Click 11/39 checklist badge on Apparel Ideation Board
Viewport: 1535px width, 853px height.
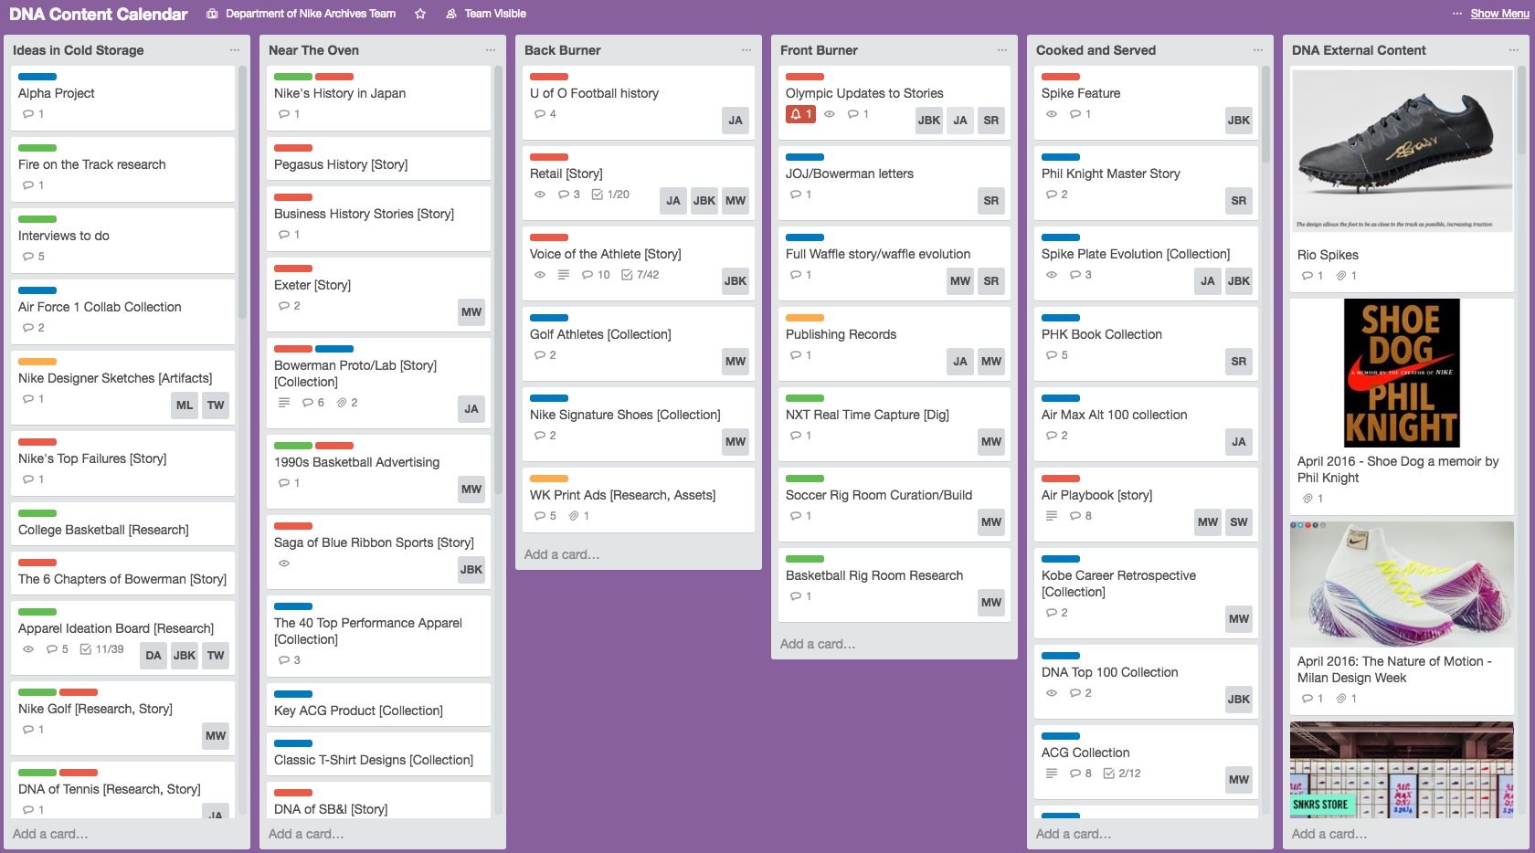101,649
